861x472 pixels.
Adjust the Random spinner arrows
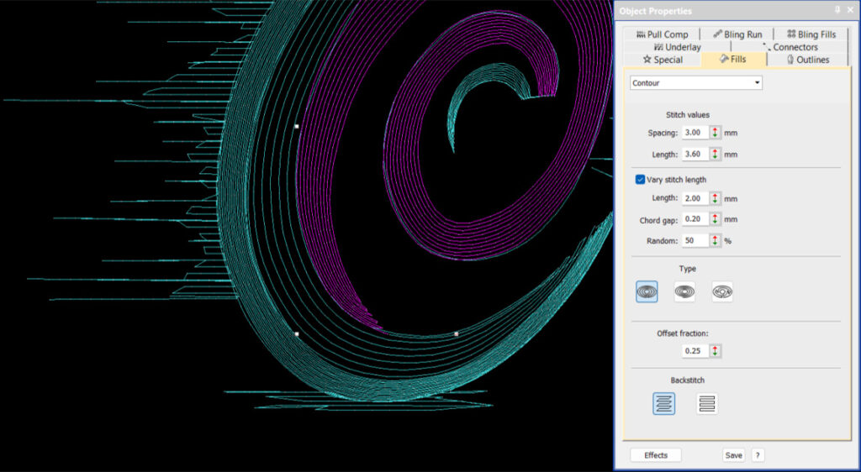coord(715,240)
